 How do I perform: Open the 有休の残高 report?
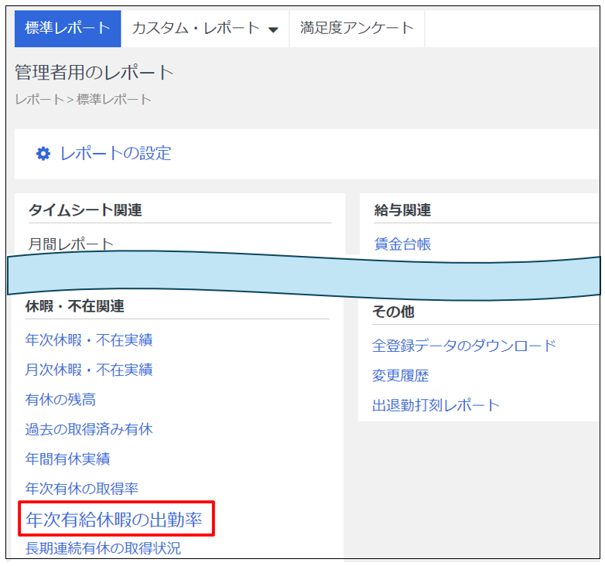pos(60,400)
